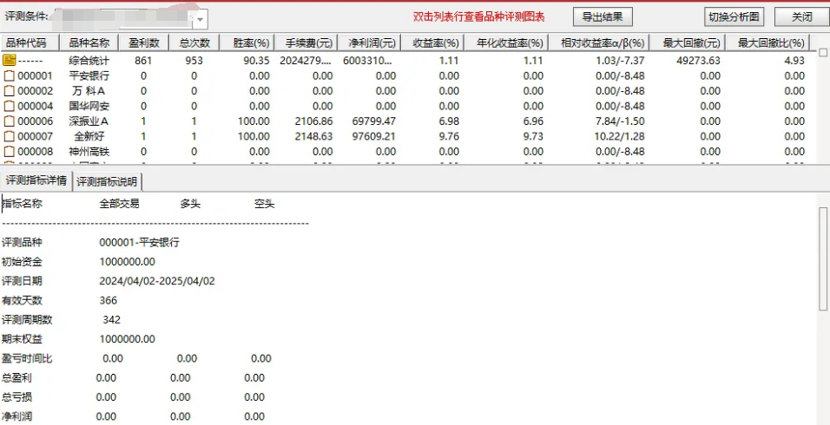The image size is (830, 425).
Task: Click the icon beside stock code 000008
Action: 10,151
